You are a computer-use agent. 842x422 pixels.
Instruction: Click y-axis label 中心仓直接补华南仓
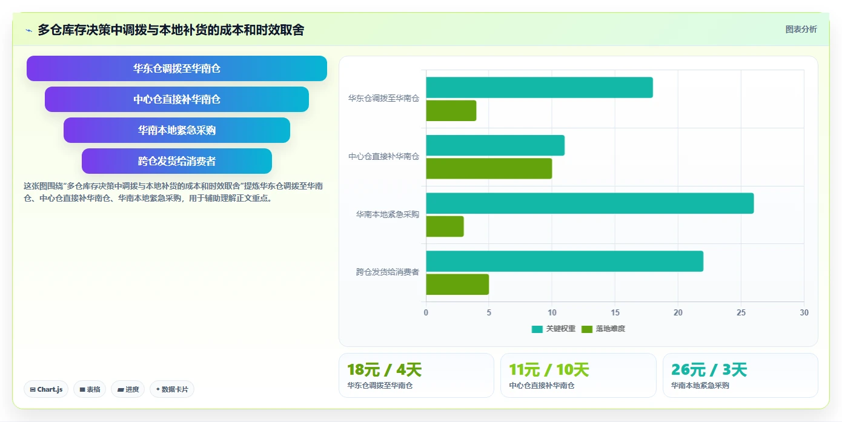[383, 156]
